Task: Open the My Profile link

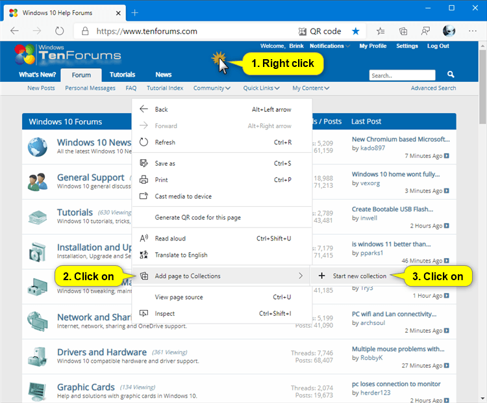Action: point(373,46)
